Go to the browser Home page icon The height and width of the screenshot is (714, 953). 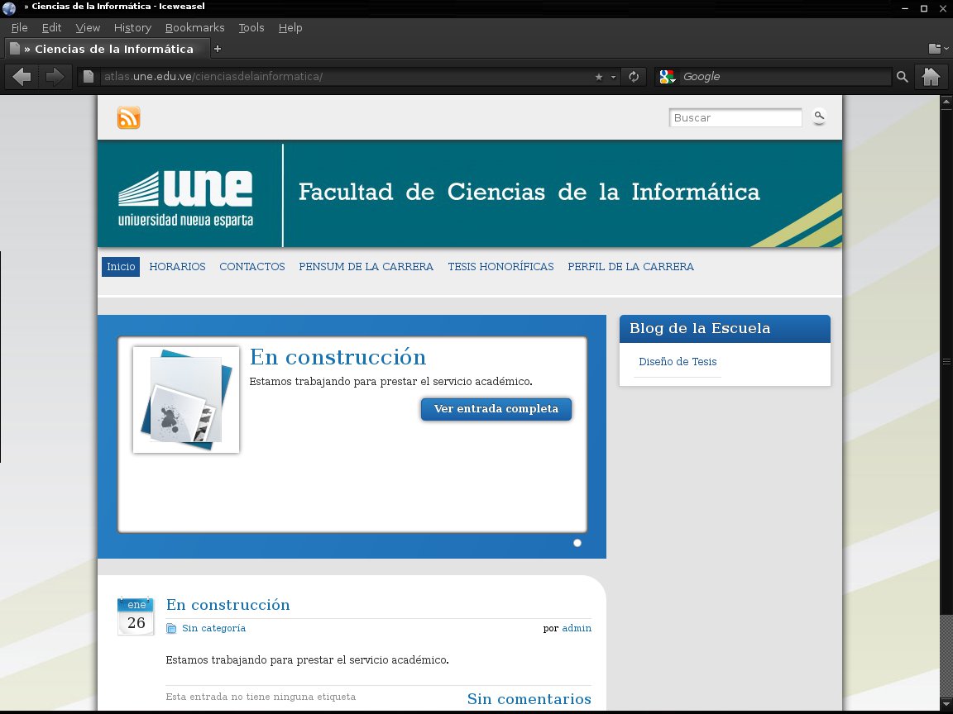pos(931,77)
